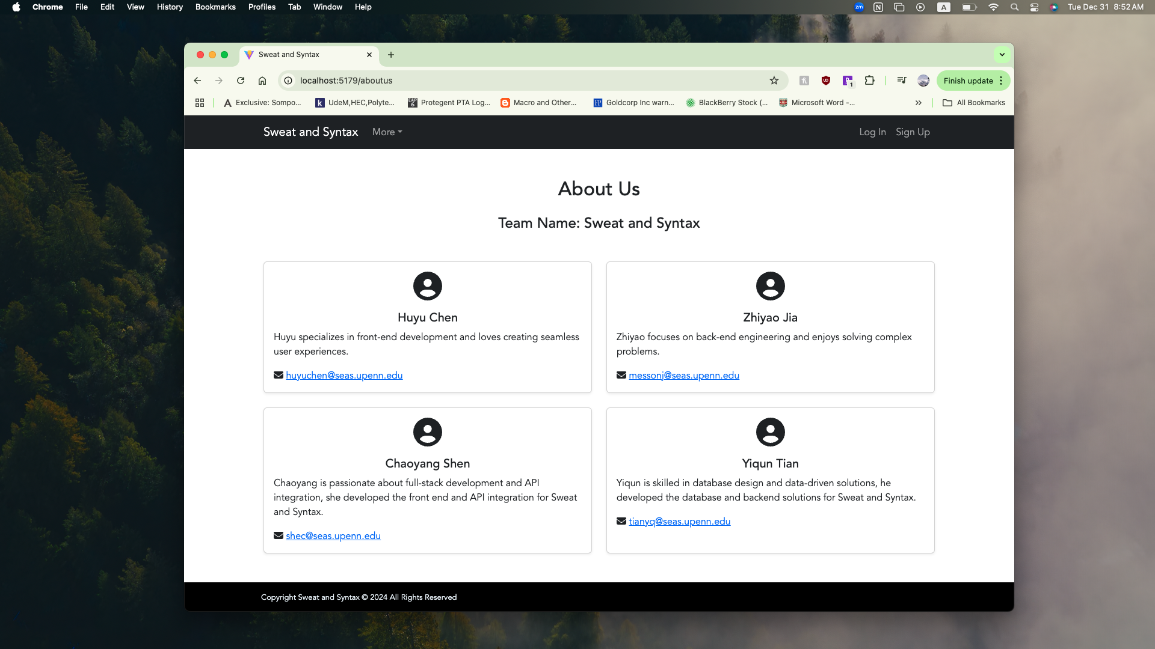
Task: Open the History menu
Action: [x=170, y=7]
